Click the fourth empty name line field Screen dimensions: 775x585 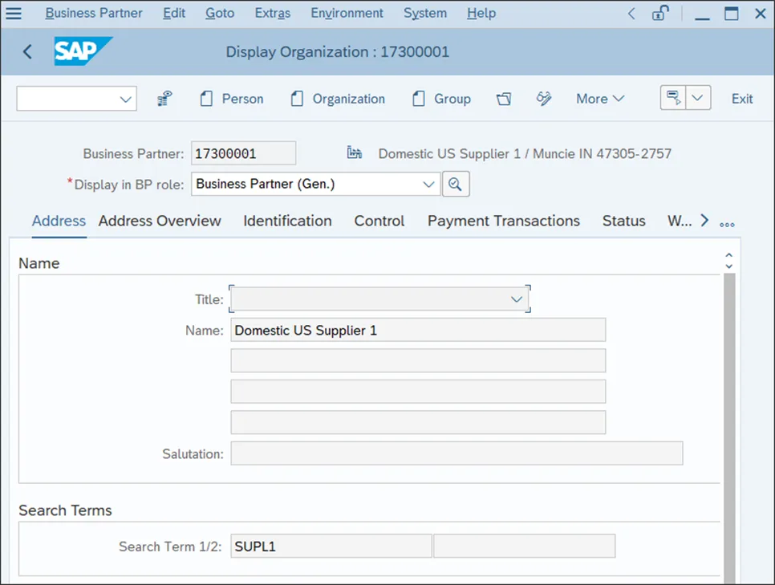pos(418,422)
